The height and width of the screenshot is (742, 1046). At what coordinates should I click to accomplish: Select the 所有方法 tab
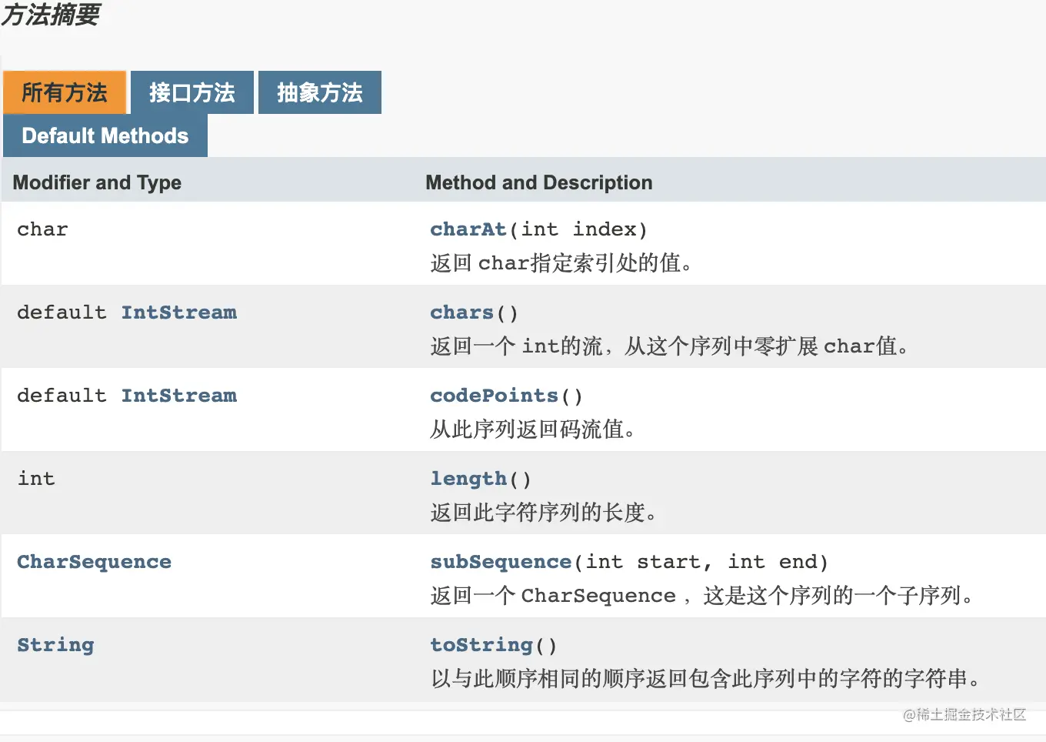(x=65, y=92)
